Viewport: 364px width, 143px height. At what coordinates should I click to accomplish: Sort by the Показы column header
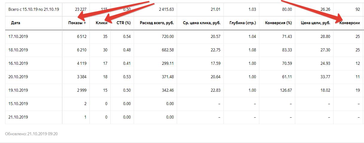click(75, 23)
